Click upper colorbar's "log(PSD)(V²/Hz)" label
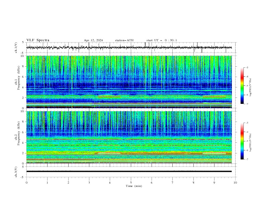The height and width of the screenshot is (205, 265). (x=251, y=87)
